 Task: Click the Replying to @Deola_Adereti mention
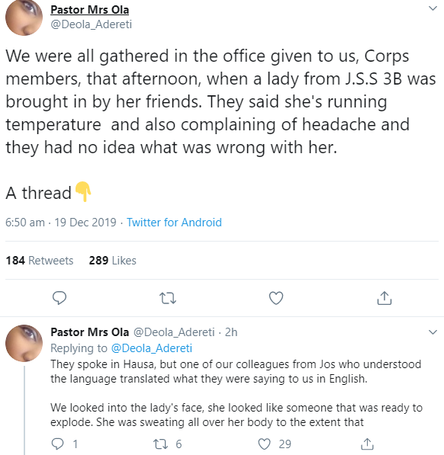point(152,348)
